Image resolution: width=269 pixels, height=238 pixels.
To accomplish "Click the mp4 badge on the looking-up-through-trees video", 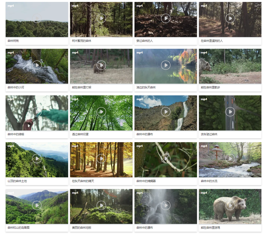I will click(75, 99).
